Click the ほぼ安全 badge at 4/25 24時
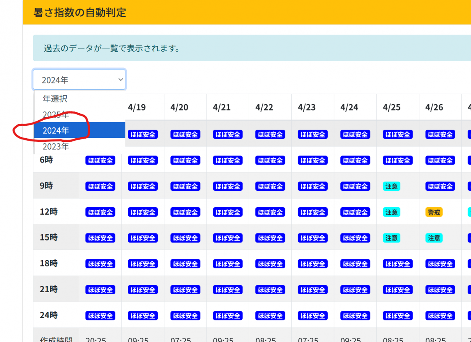471x342 pixels. coord(398,315)
